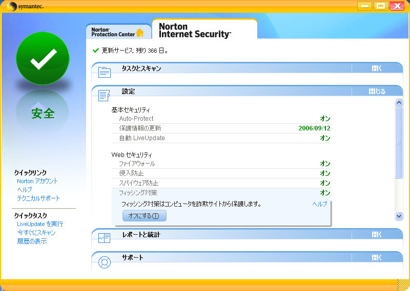This screenshot has height=291, width=410.
Task: Expand タスクとスキャン with 開く
Action: point(377,69)
